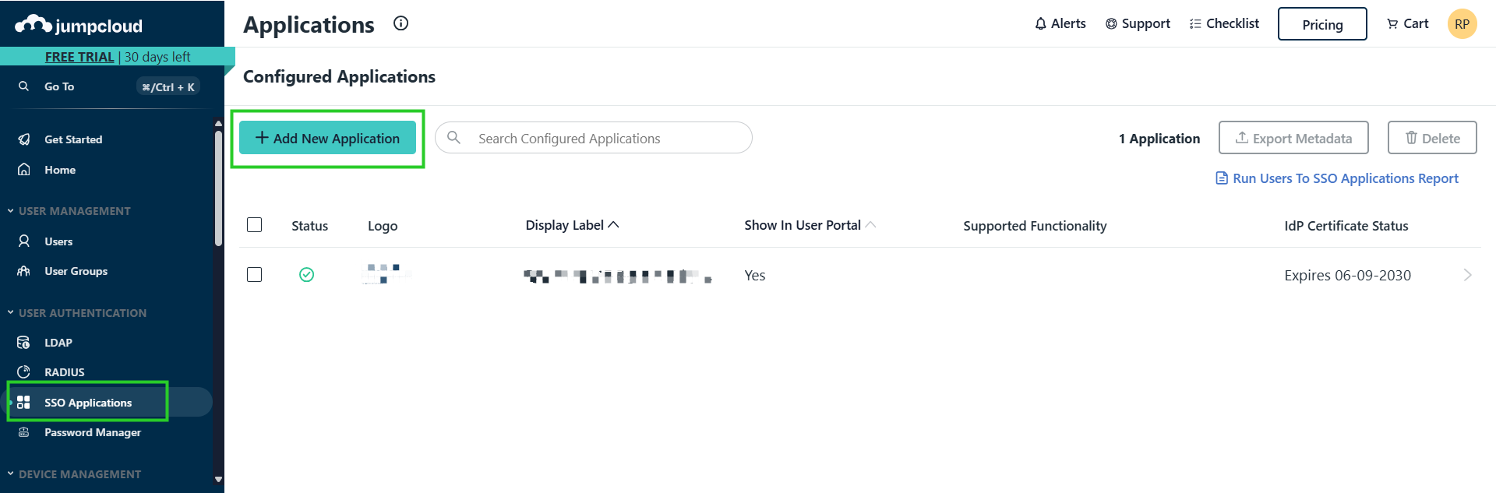
Task: Click the Alerts label in top bar
Action: click(1068, 23)
